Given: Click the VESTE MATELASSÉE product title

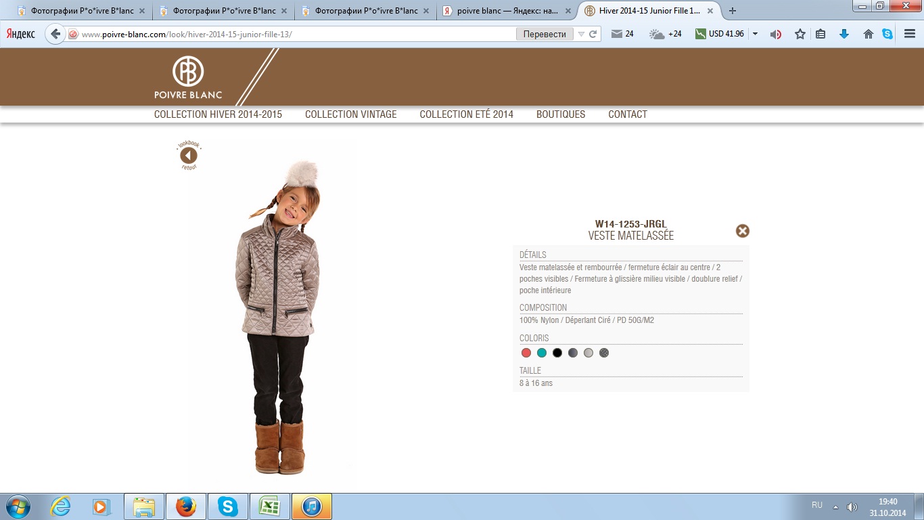Looking at the screenshot, I should coord(631,236).
